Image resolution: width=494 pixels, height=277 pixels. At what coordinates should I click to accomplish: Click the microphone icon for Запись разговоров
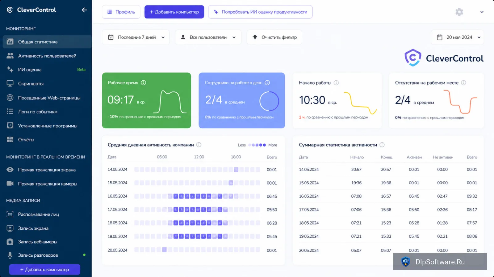(10, 255)
